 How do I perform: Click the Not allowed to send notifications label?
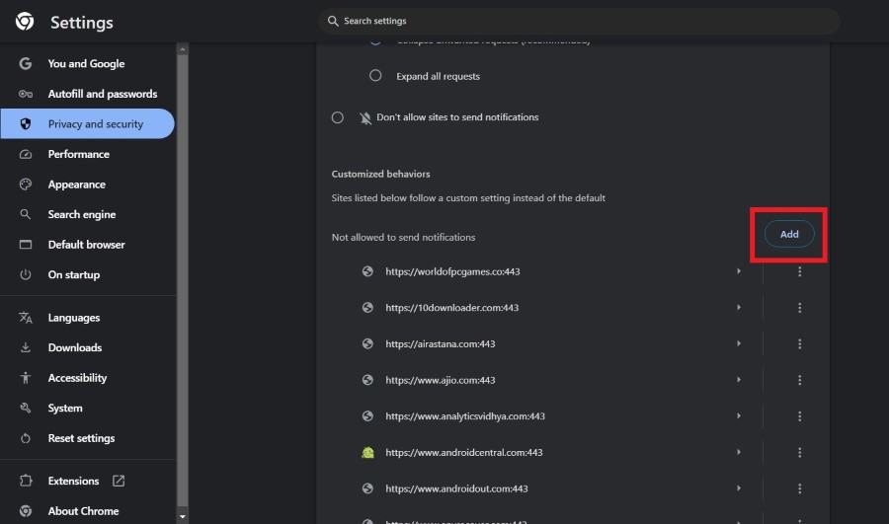click(403, 238)
